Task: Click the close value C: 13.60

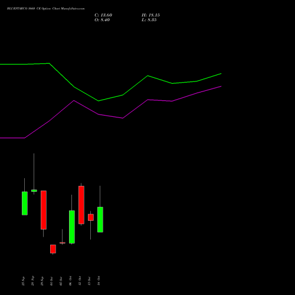Action: [103, 15]
